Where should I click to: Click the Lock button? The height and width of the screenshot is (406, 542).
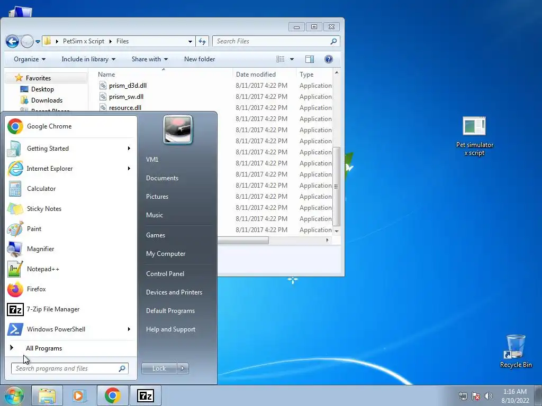point(159,368)
